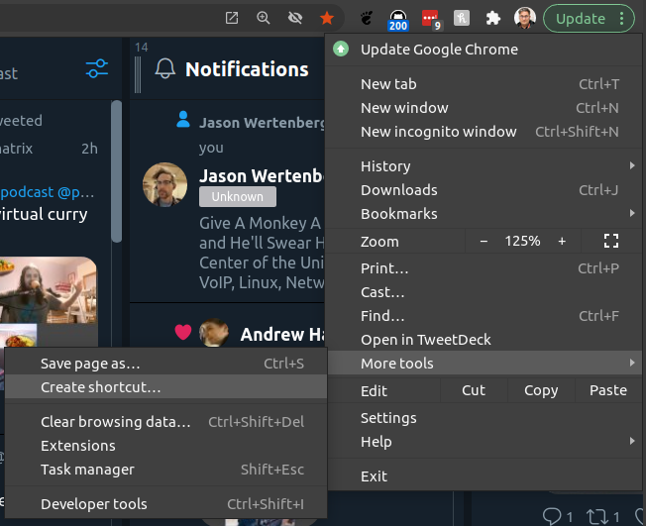Choose Open in TweetDeck

coord(484,340)
